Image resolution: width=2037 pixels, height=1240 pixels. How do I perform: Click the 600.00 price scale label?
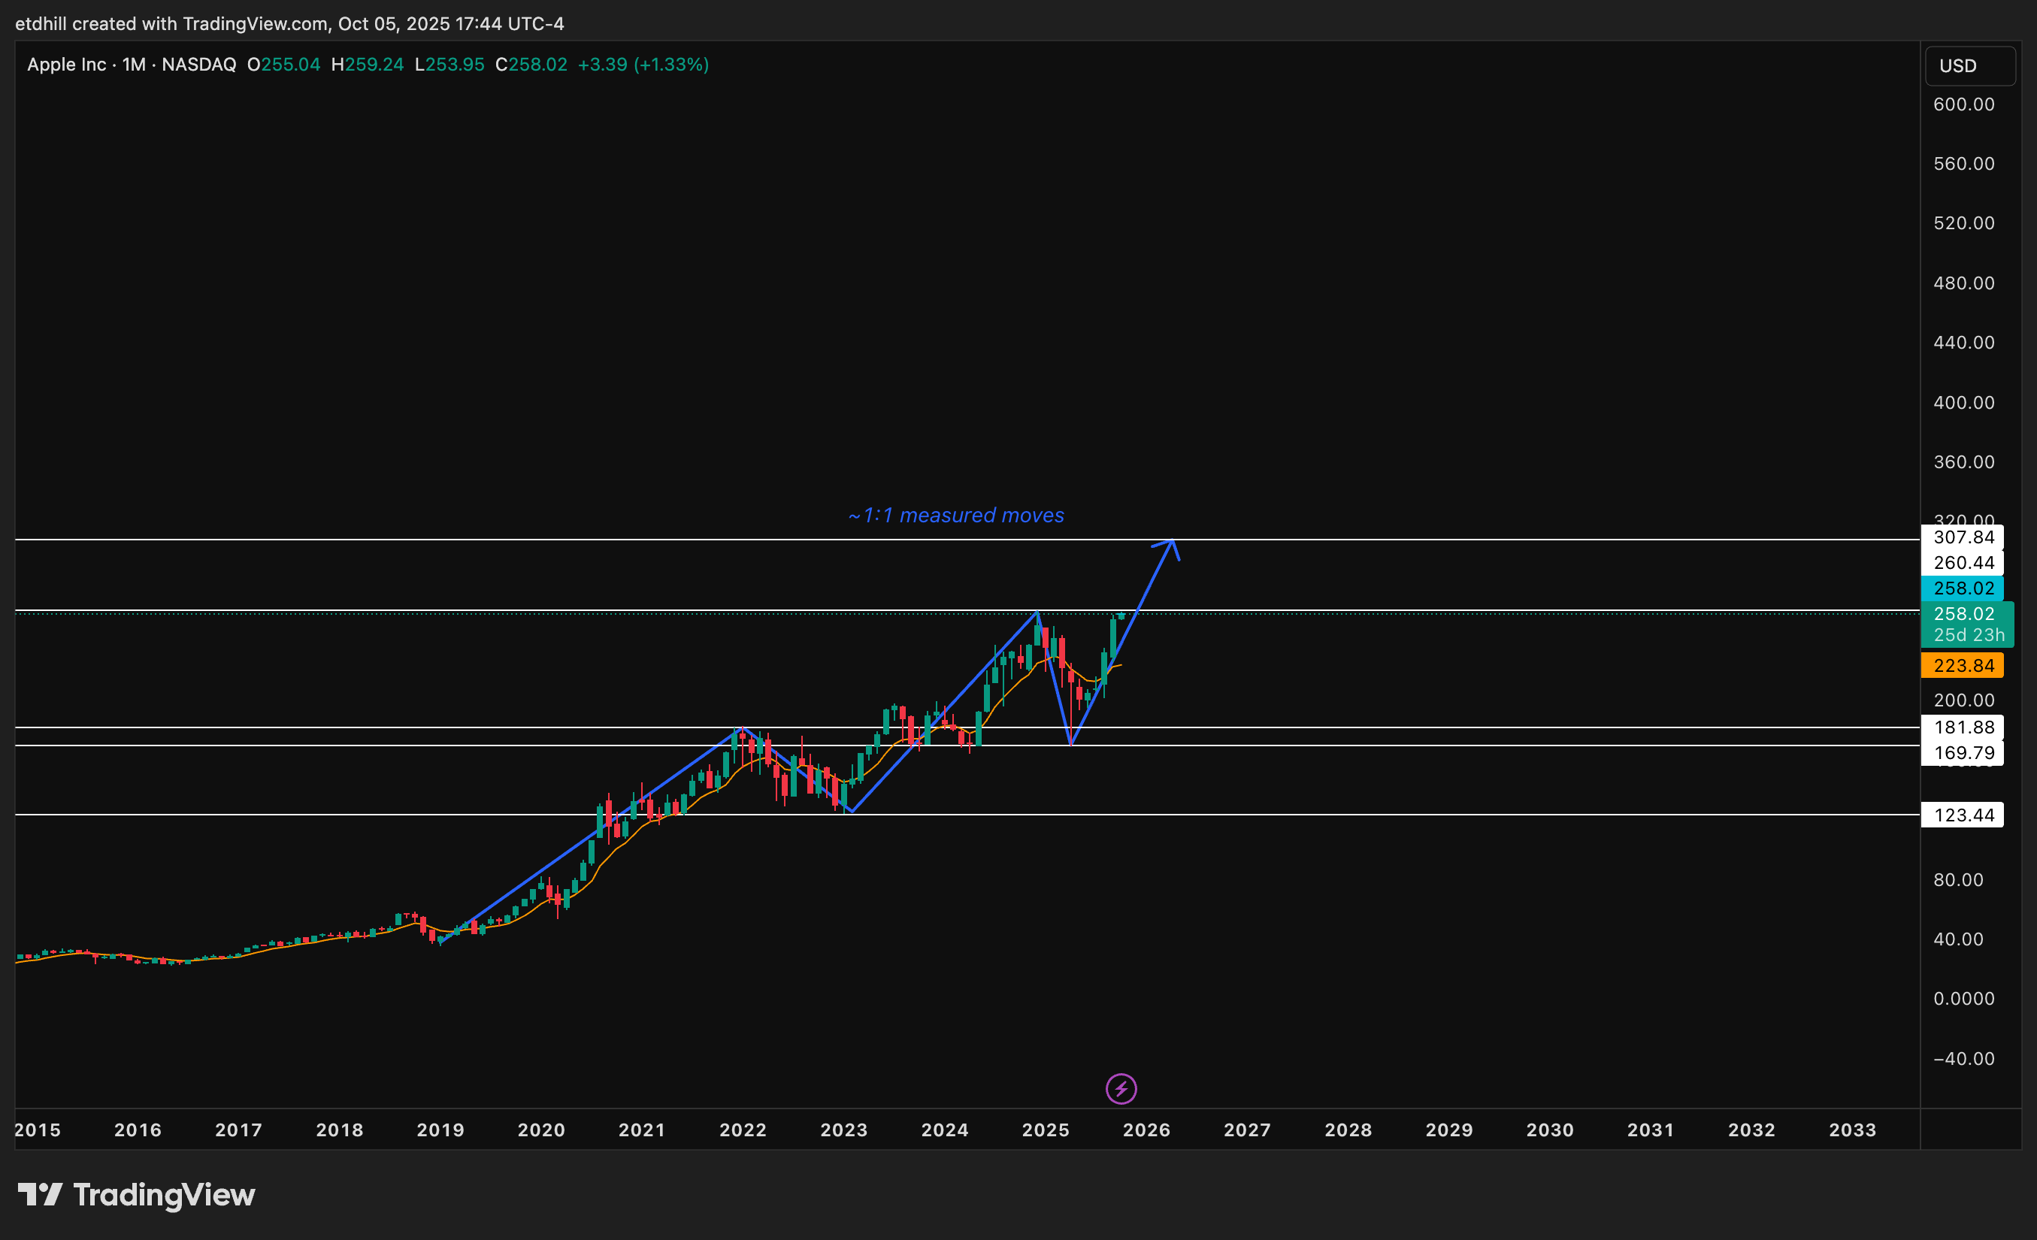[x=1963, y=104]
